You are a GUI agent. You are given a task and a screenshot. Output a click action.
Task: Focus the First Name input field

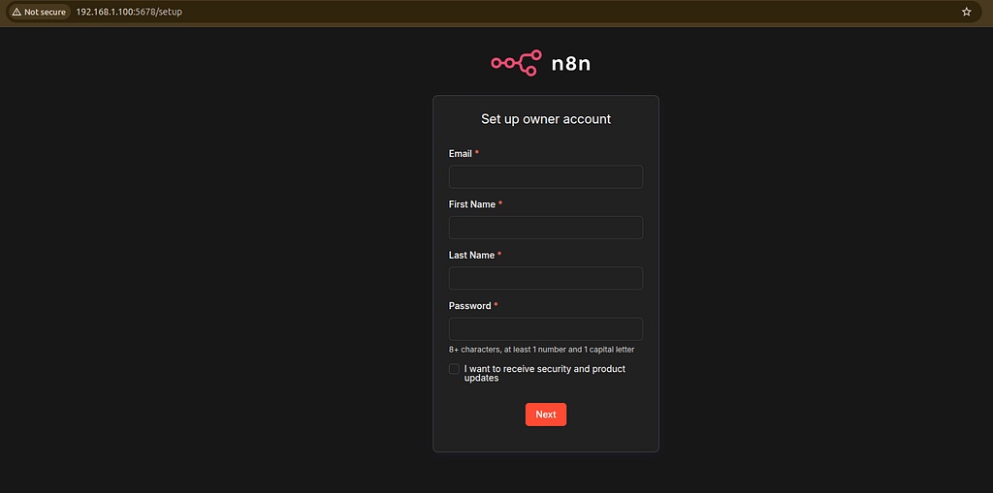(546, 228)
